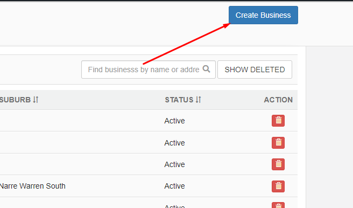Click Active status in Narre Warren South row
The image size is (353, 208).
pyautogui.click(x=174, y=186)
